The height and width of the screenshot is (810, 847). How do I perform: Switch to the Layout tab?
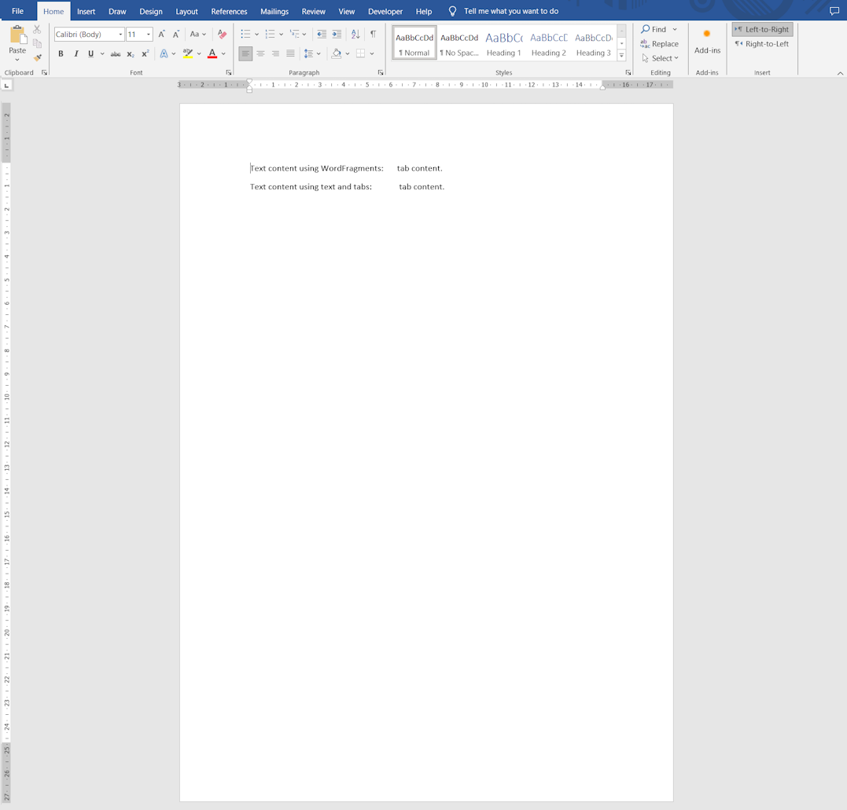[186, 11]
